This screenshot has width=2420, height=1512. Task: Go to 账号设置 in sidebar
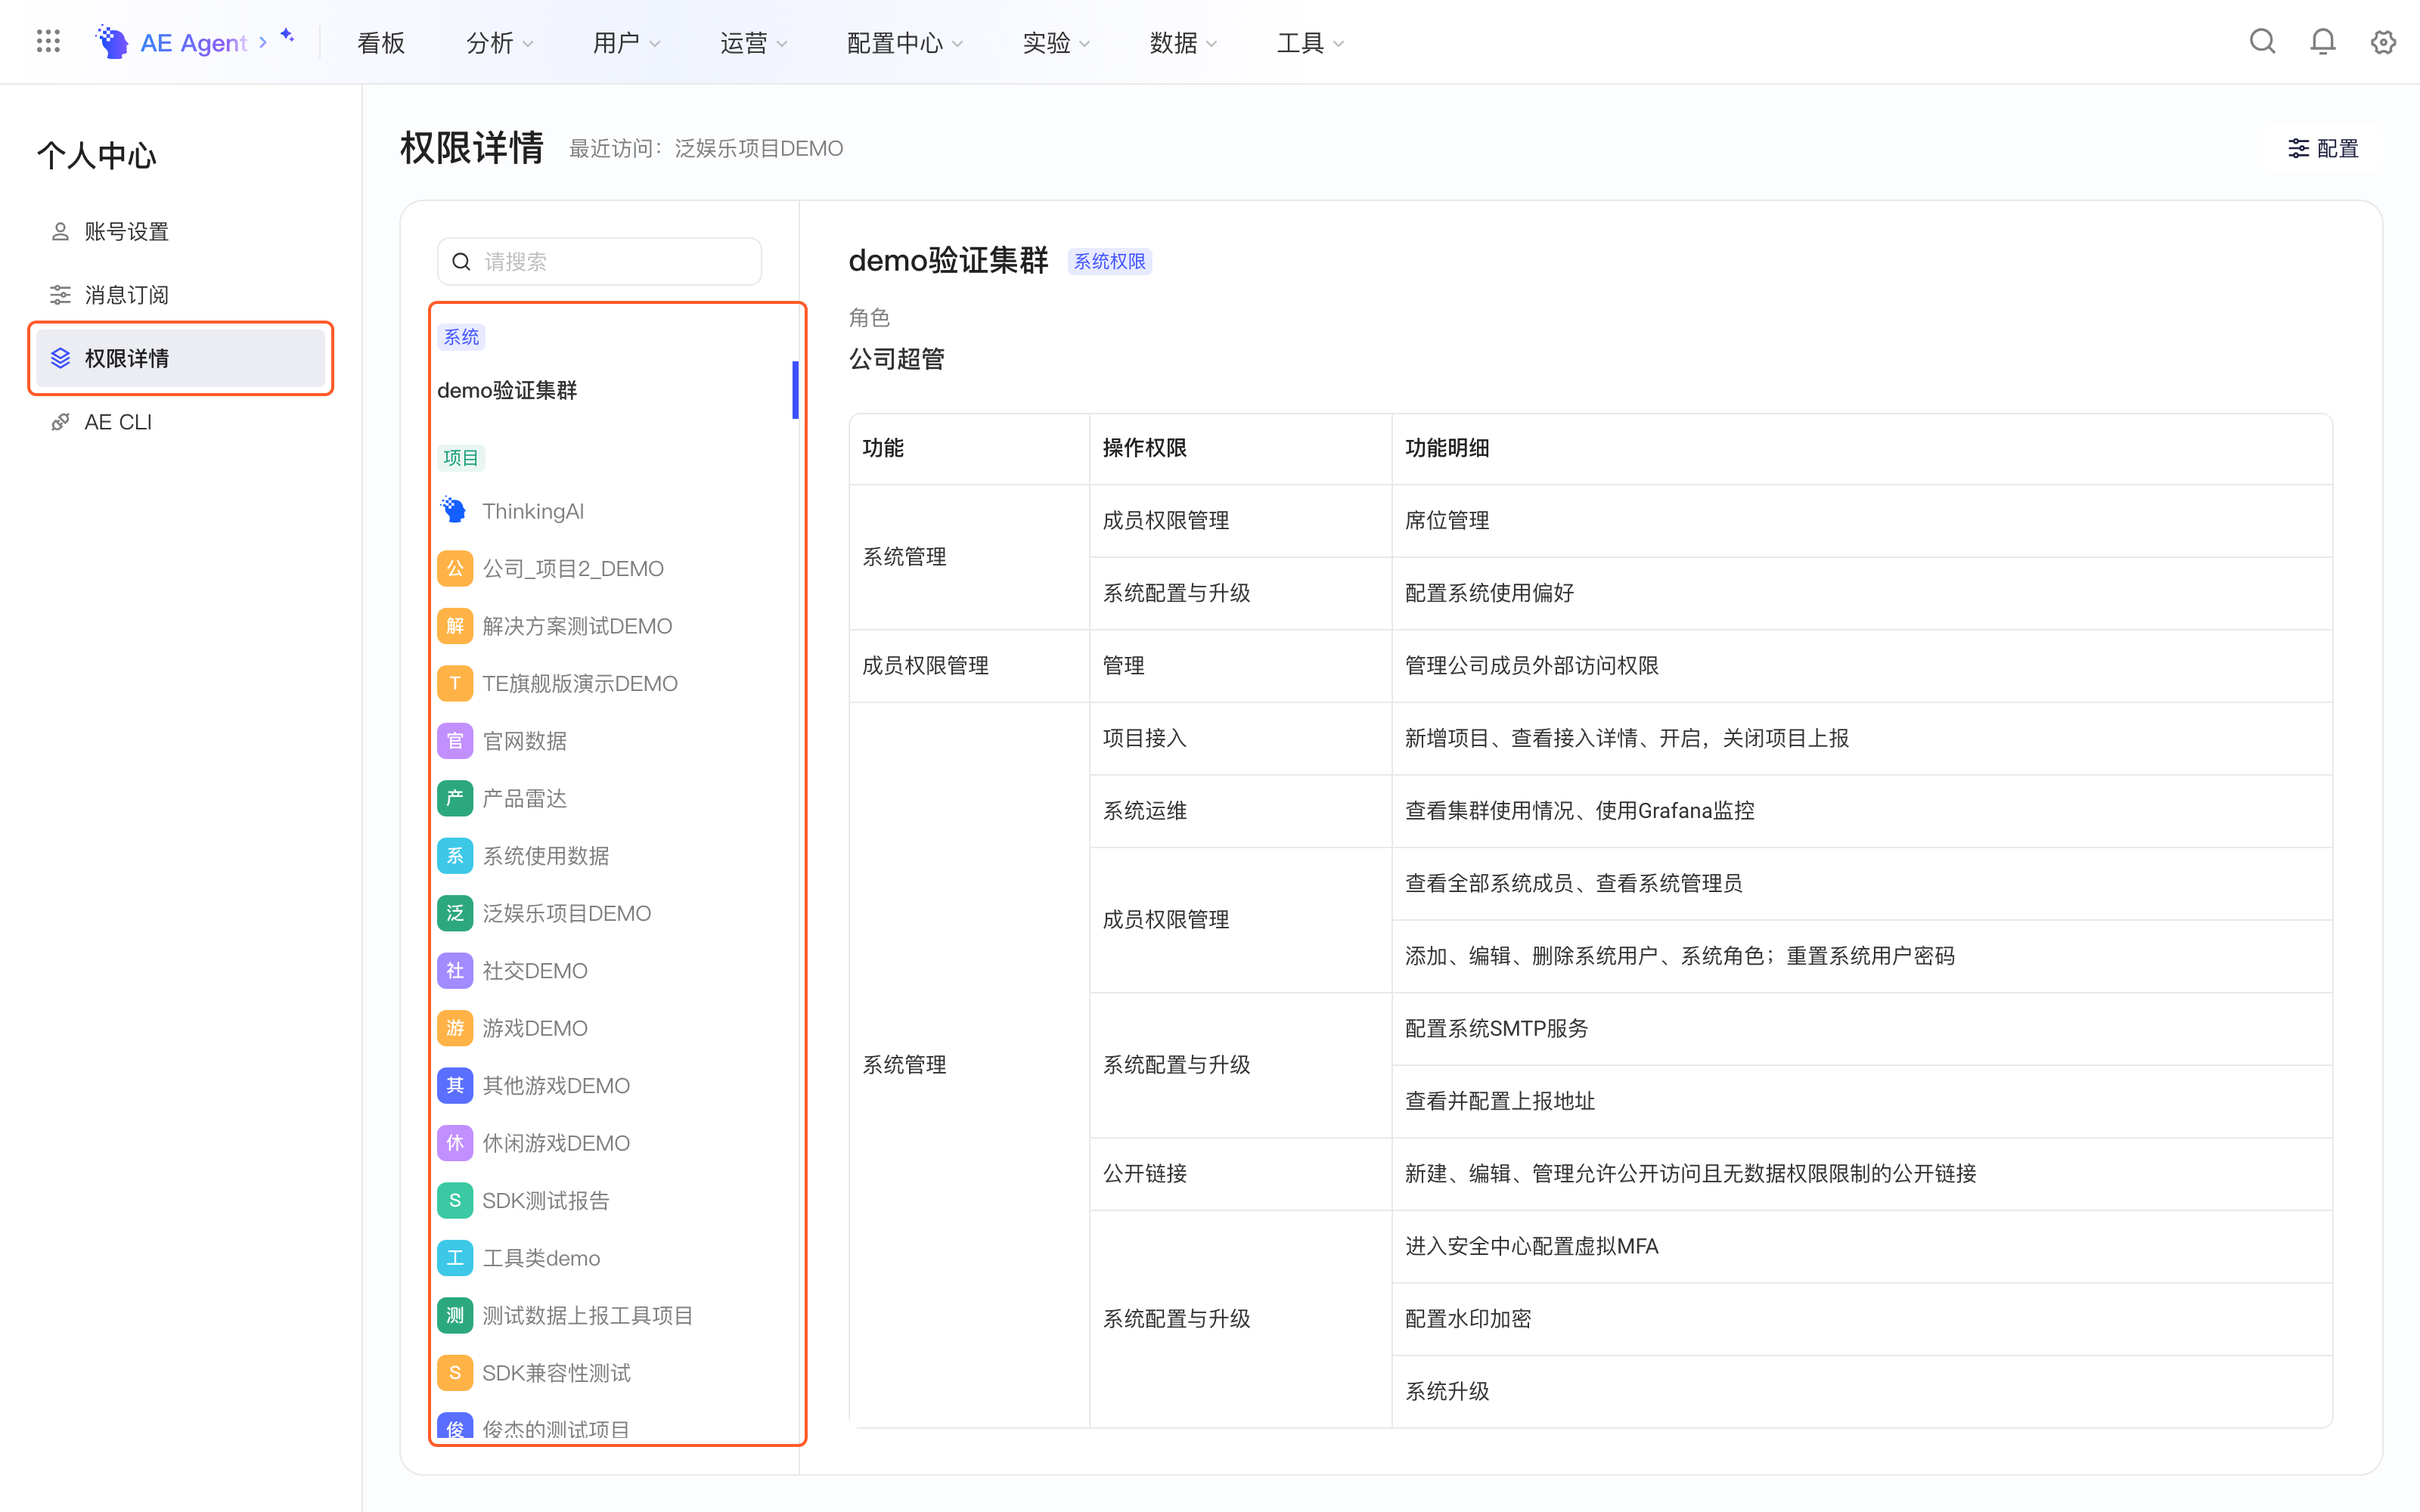[x=181, y=232]
